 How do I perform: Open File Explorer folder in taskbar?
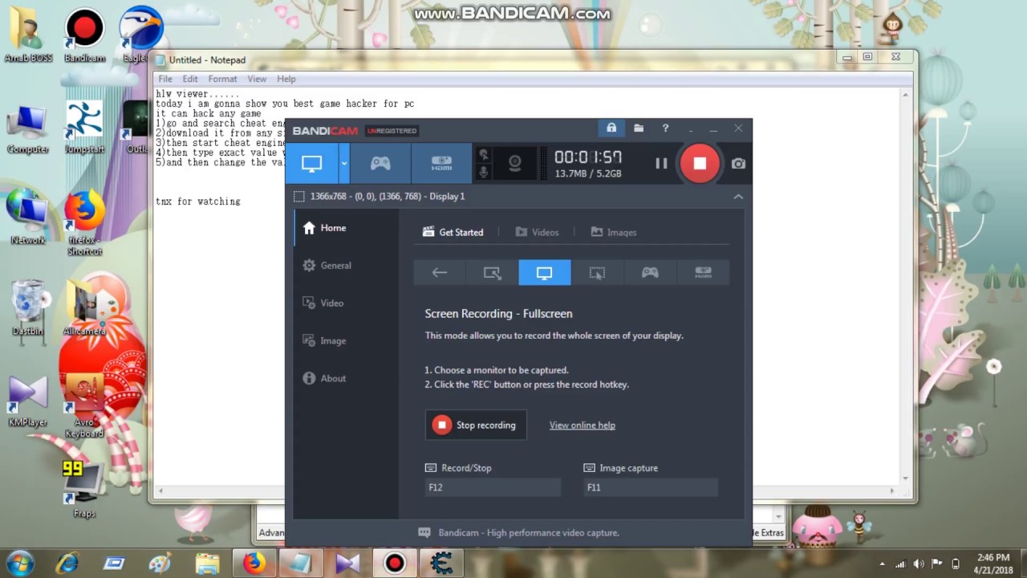(x=207, y=563)
